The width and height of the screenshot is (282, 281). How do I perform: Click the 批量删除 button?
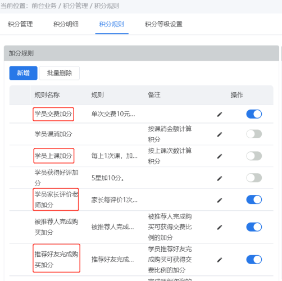60,73
